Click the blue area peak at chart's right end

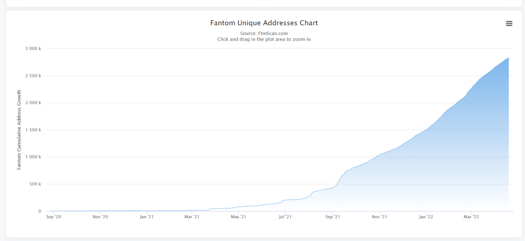point(508,58)
